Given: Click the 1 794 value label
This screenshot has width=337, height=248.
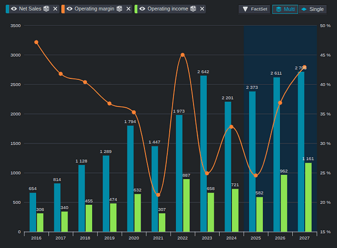Looking at the screenshot, I should (x=130, y=122).
